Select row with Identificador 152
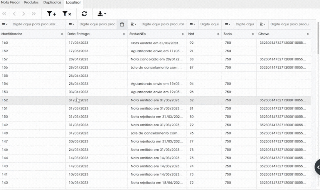 pyautogui.click(x=155, y=100)
